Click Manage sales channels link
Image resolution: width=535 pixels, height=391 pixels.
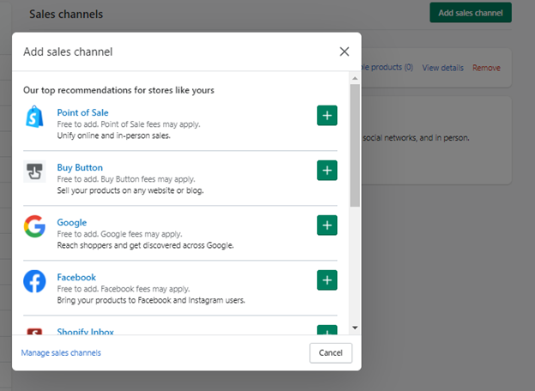click(x=61, y=352)
